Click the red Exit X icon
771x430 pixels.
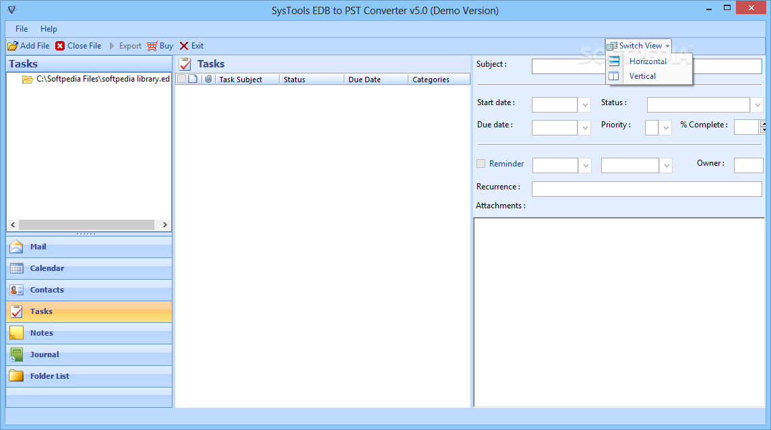[x=184, y=46]
